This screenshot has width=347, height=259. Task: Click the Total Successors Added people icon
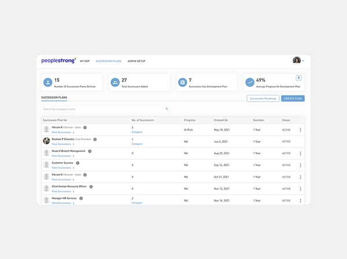click(x=115, y=83)
